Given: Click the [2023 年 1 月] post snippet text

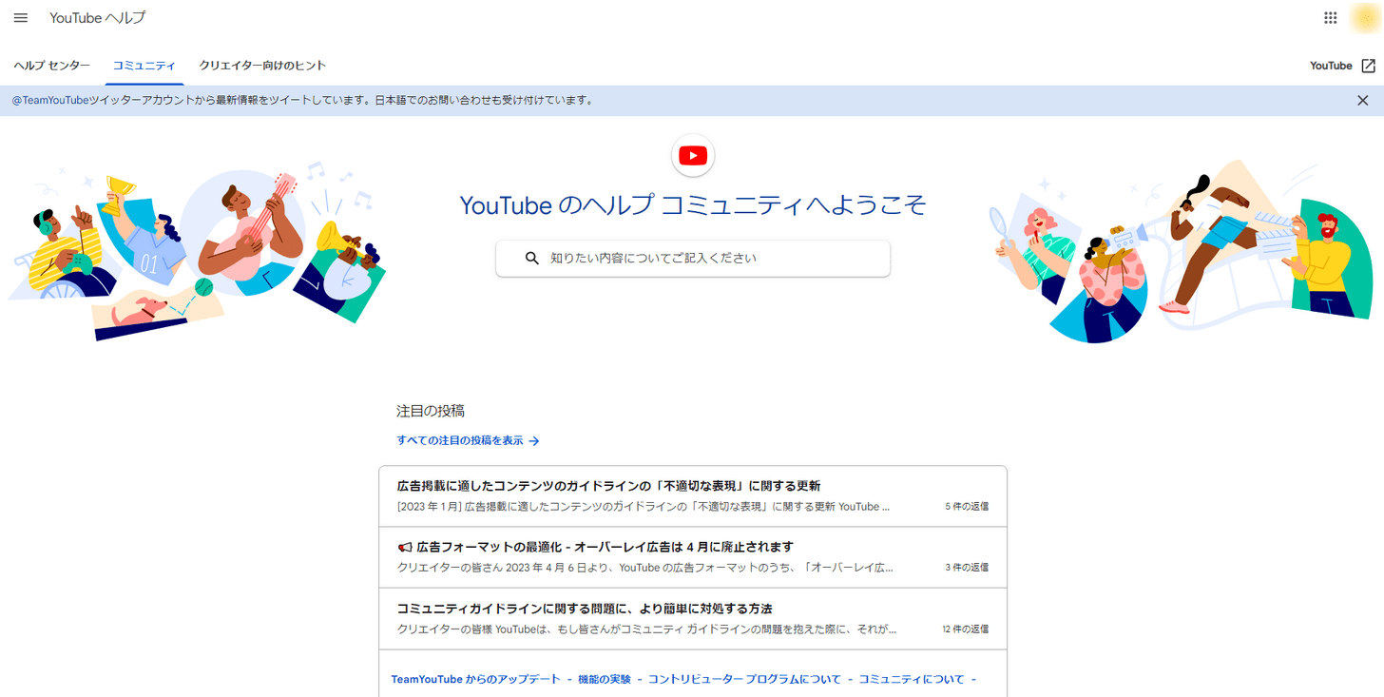Looking at the screenshot, I should pos(644,507).
